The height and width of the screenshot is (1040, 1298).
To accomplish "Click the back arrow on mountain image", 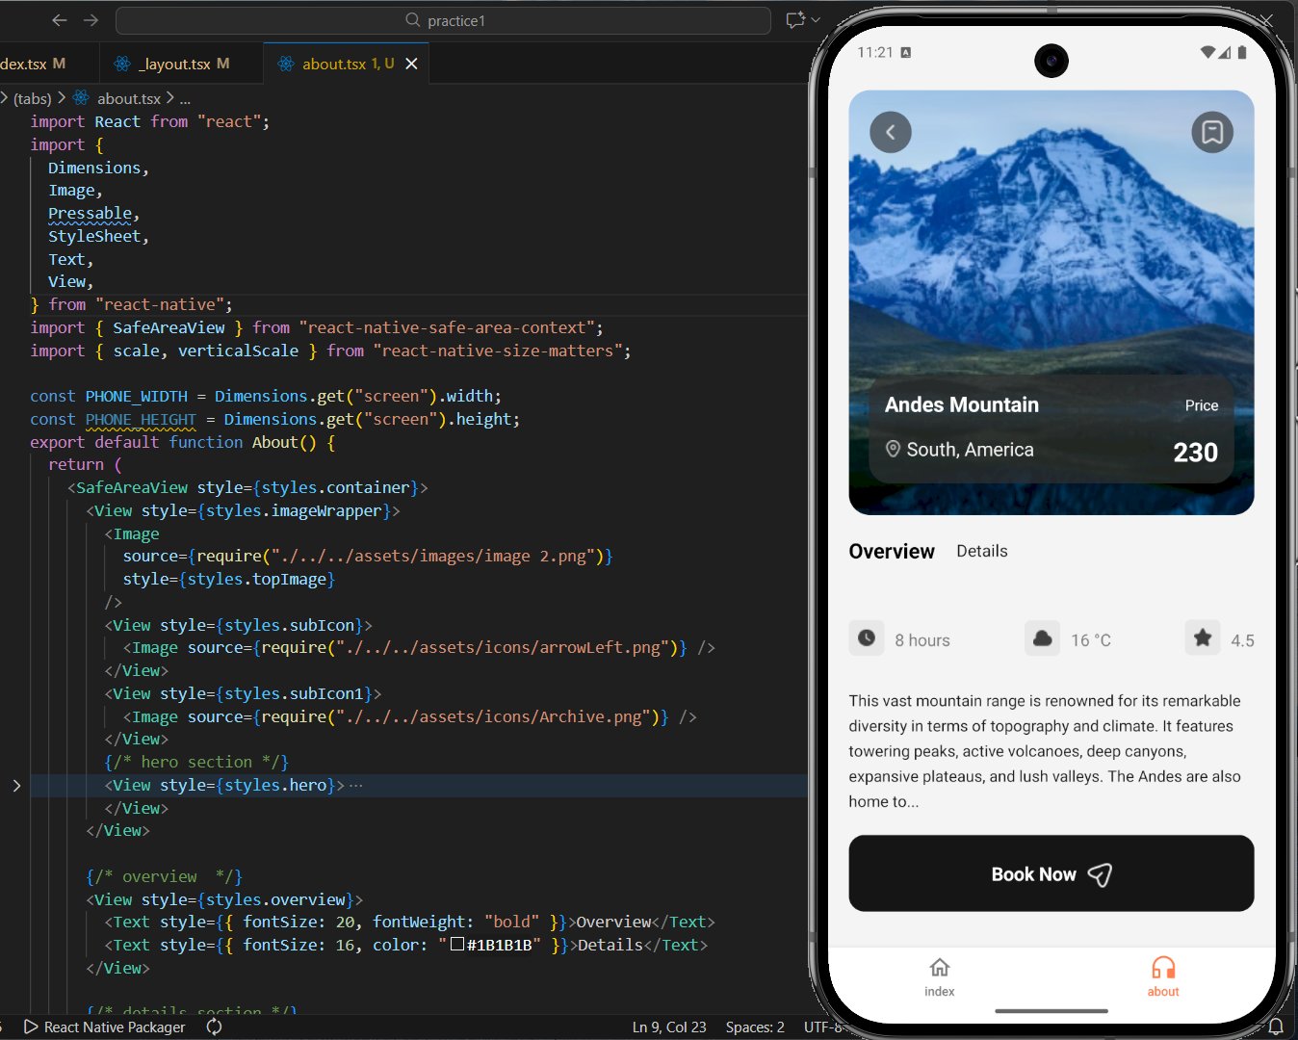I will click(890, 133).
